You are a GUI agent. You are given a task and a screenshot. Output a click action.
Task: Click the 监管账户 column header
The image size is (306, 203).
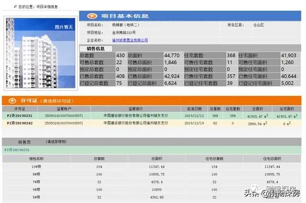[64, 109]
